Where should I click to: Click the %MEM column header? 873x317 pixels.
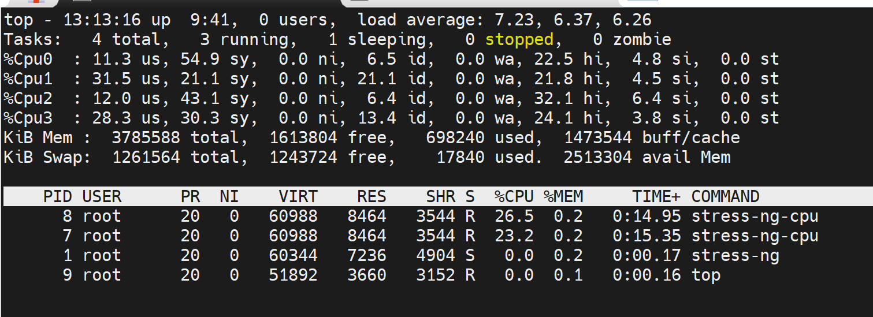[x=563, y=197]
